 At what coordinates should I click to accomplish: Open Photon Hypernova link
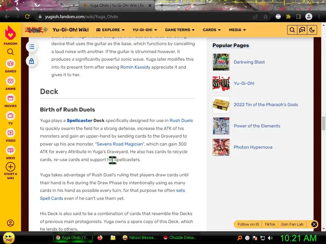click(x=253, y=147)
